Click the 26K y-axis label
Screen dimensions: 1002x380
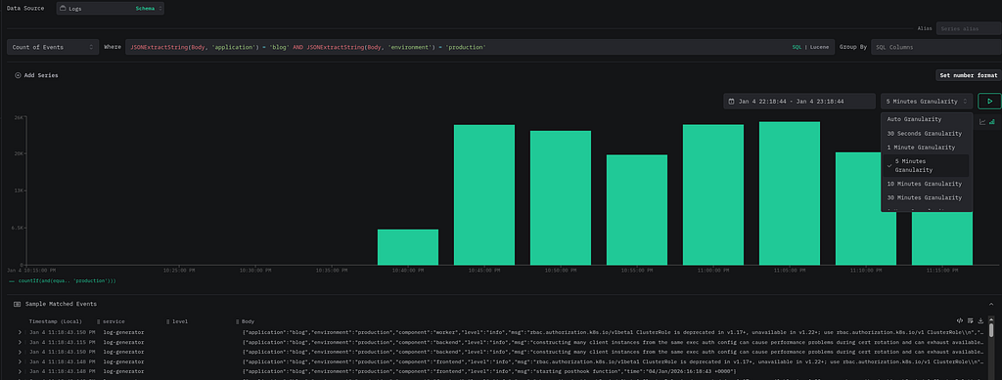pyautogui.click(x=20, y=118)
